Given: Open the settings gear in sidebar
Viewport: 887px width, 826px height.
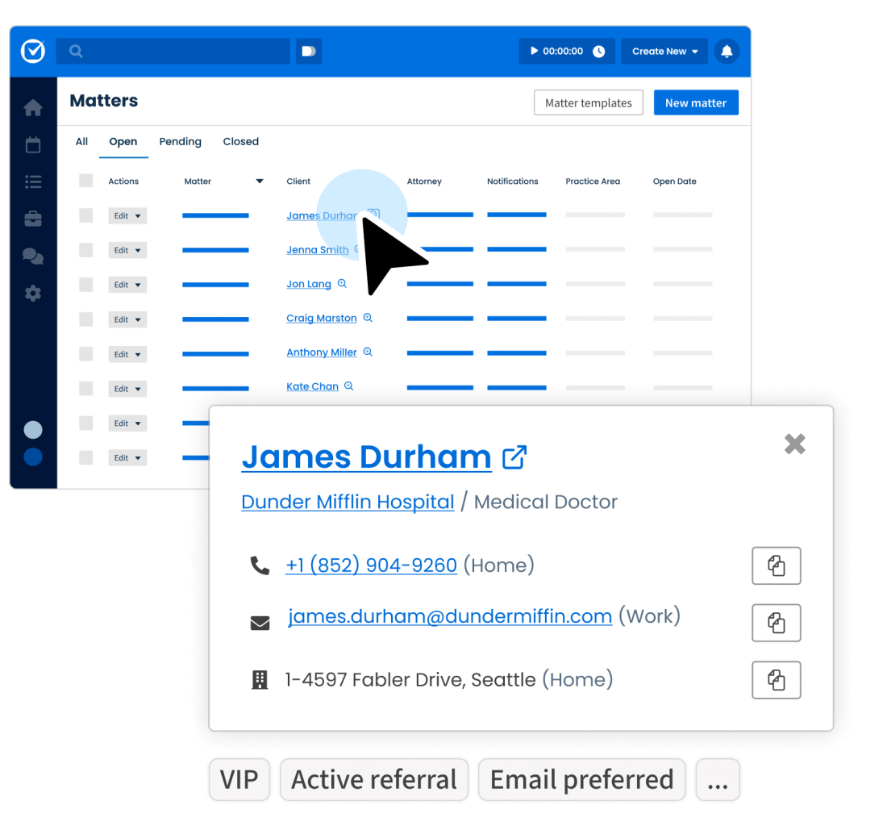Looking at the screenshot, I should coord(33,294).
